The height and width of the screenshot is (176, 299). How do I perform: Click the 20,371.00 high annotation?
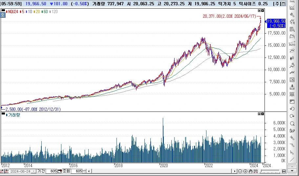(229, 16)
